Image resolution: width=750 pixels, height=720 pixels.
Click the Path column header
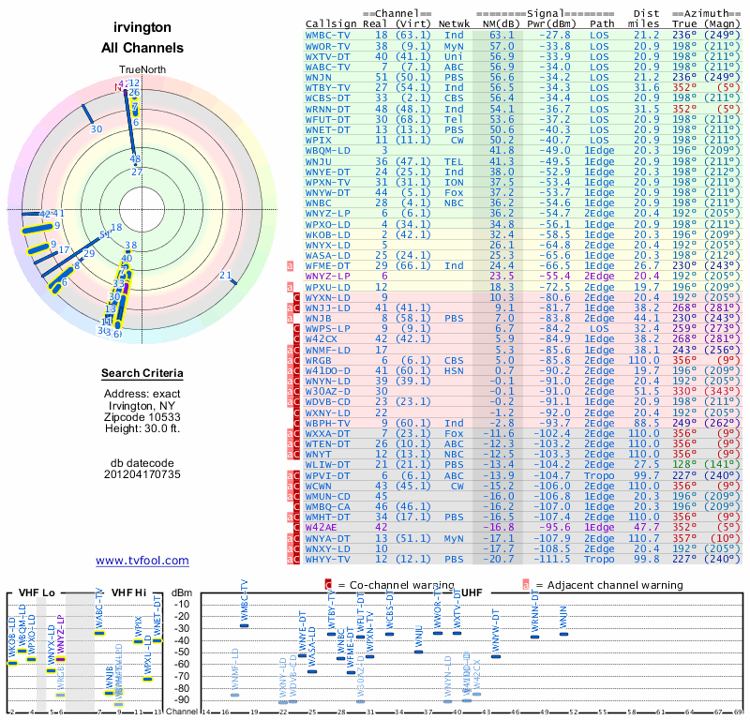pyautogui.click(x=602, y=24)
